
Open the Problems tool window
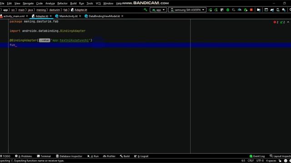point(24,156)
